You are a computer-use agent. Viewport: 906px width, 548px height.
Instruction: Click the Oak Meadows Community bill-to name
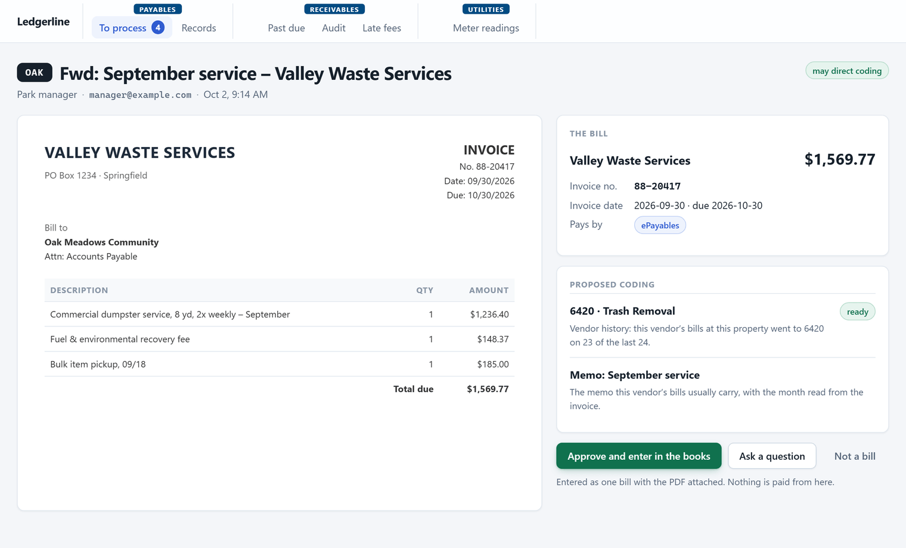pyautogui.click(x=101, y=242)
